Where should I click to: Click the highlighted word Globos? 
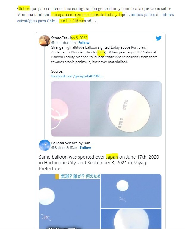coord(23,8)
